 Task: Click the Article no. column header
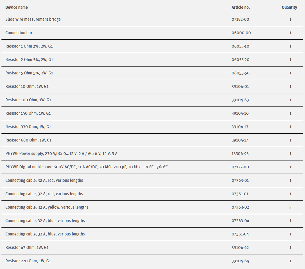(x=240, y=7)
